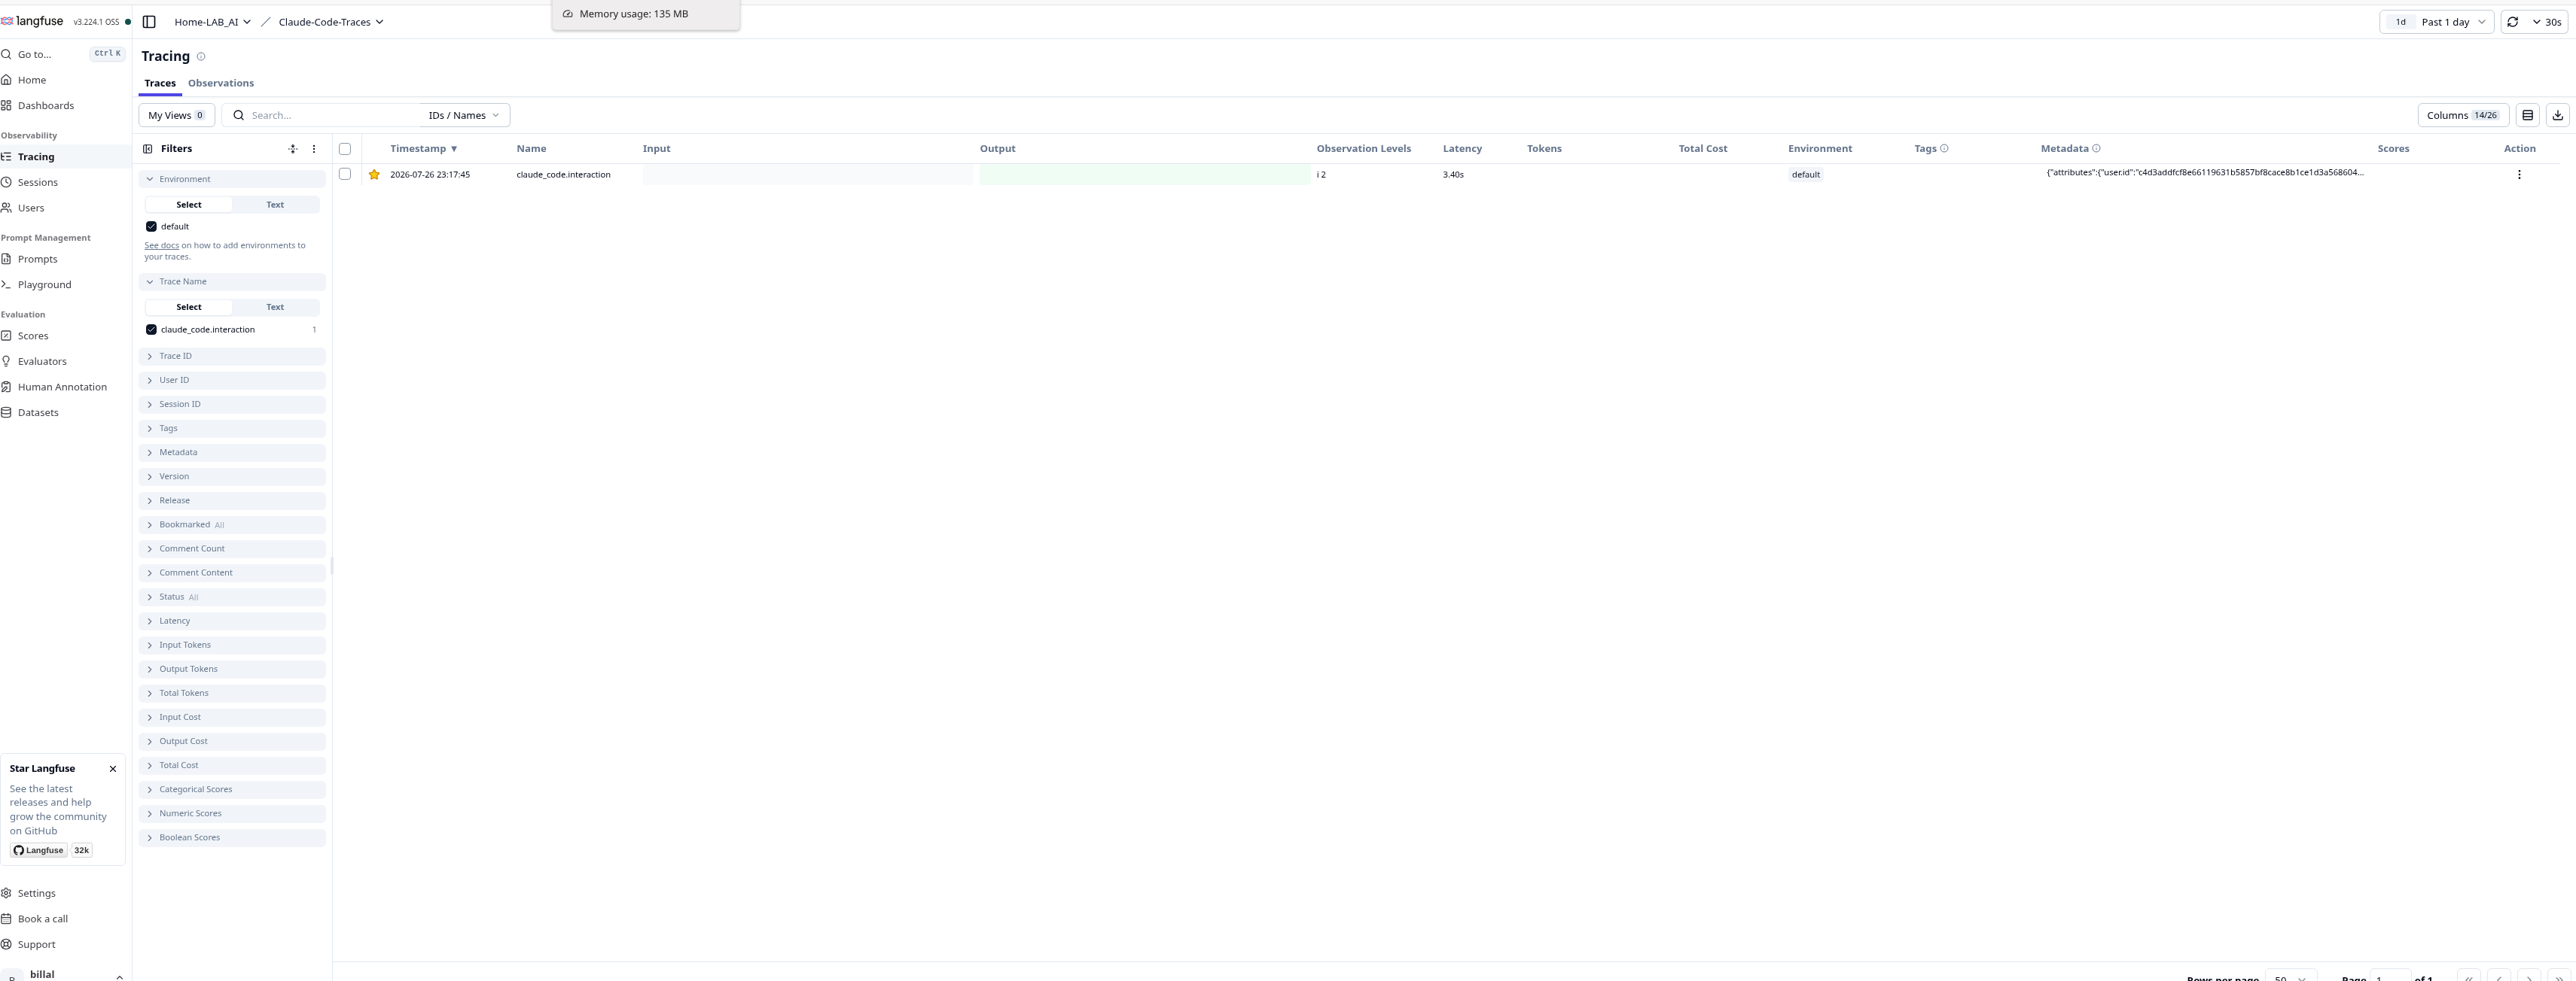This screenshot has width=2576, height=981.
Task: Expand the Latency filter section
Action: [232, 621]
